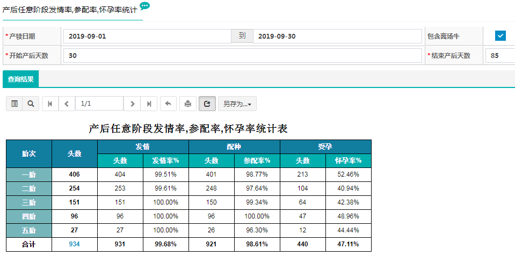Viewport: 515px width, 256px height.
Task: Click the 440 total pregnant count
Action: click(x=303, y=244)
